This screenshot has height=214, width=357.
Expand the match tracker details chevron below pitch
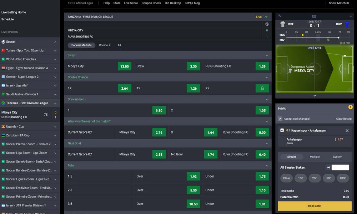coord(315,96)
